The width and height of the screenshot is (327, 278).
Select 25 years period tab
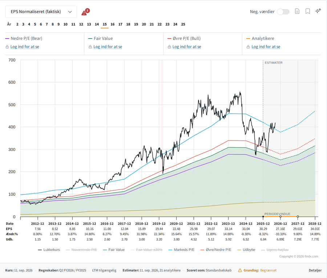(183, 24)
